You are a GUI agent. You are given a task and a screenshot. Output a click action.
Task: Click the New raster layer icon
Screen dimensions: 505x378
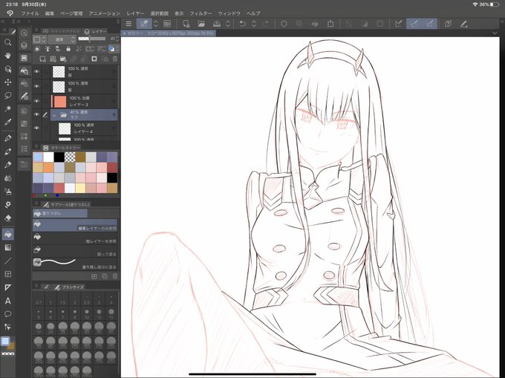(42, 59)
